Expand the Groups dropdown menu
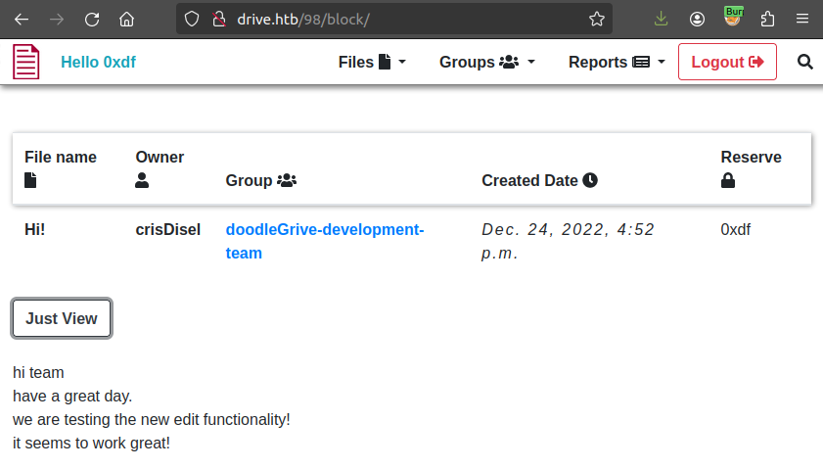Screen dimensions: 823x469 (x=487, y=62)
